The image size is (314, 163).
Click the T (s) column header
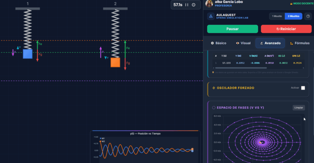tap(224, 56)
